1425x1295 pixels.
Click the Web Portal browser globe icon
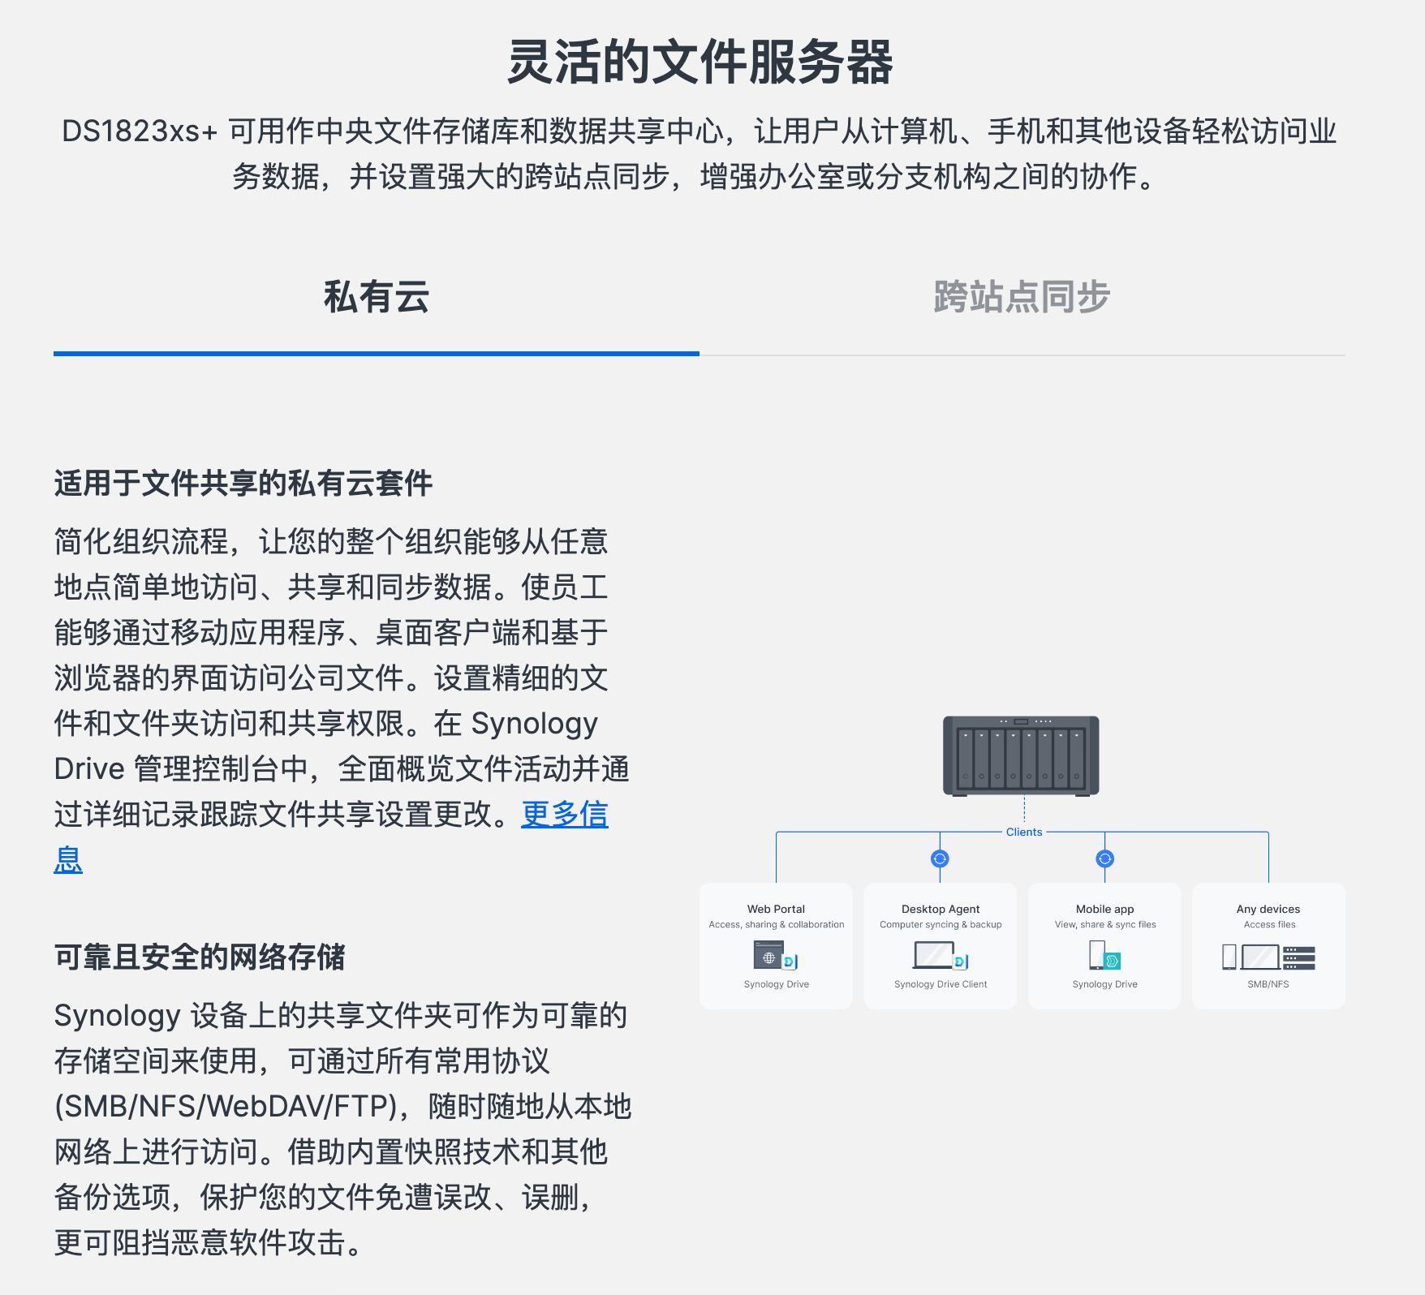[768, 956]
